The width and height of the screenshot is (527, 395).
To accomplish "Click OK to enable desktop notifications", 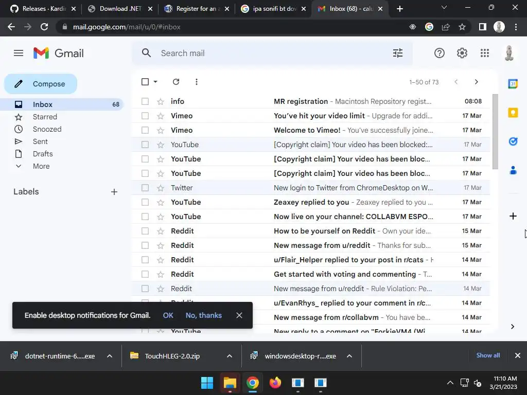I will coord(168,315).
